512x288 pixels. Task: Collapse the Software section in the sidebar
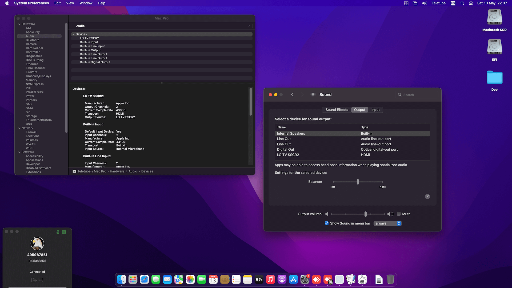point(19,152)
